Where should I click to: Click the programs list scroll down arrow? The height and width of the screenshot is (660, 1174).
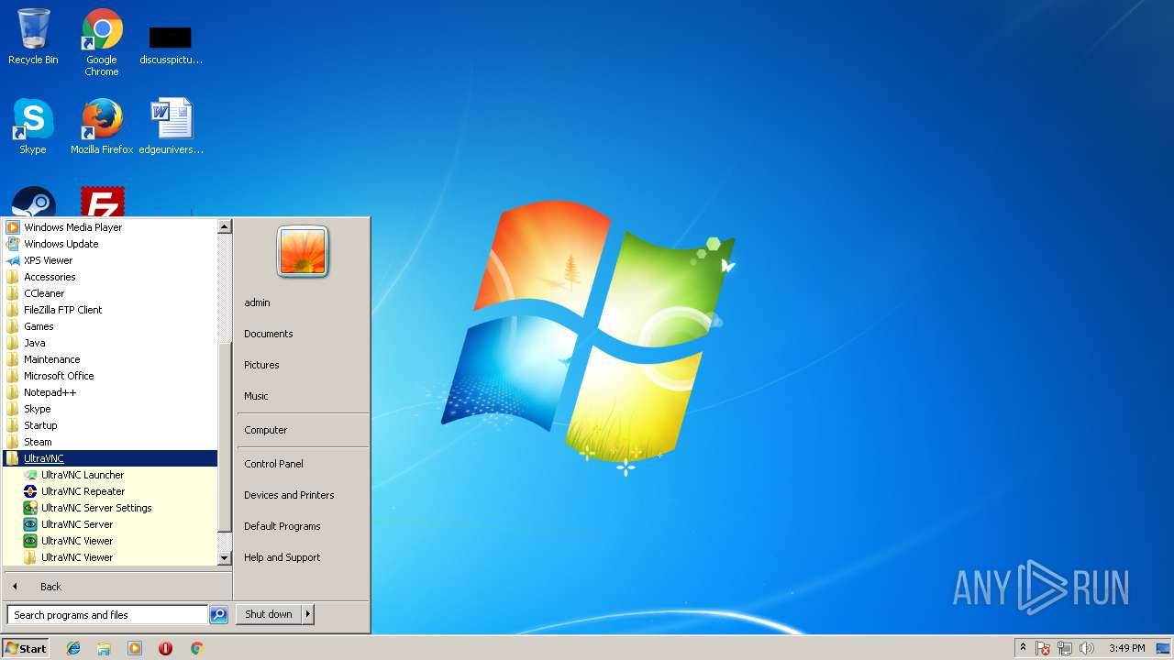225,558
